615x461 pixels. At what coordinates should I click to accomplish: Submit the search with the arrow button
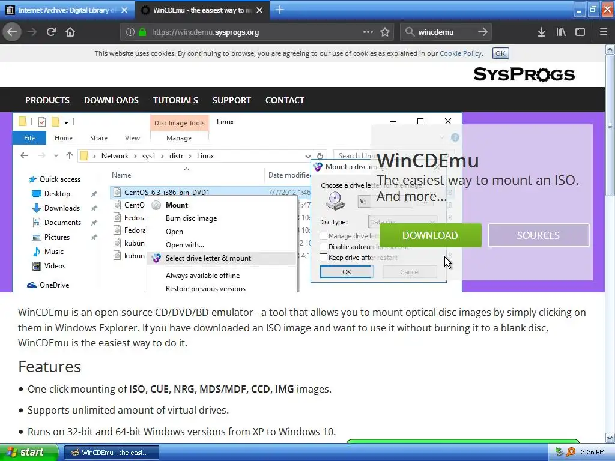483,32
